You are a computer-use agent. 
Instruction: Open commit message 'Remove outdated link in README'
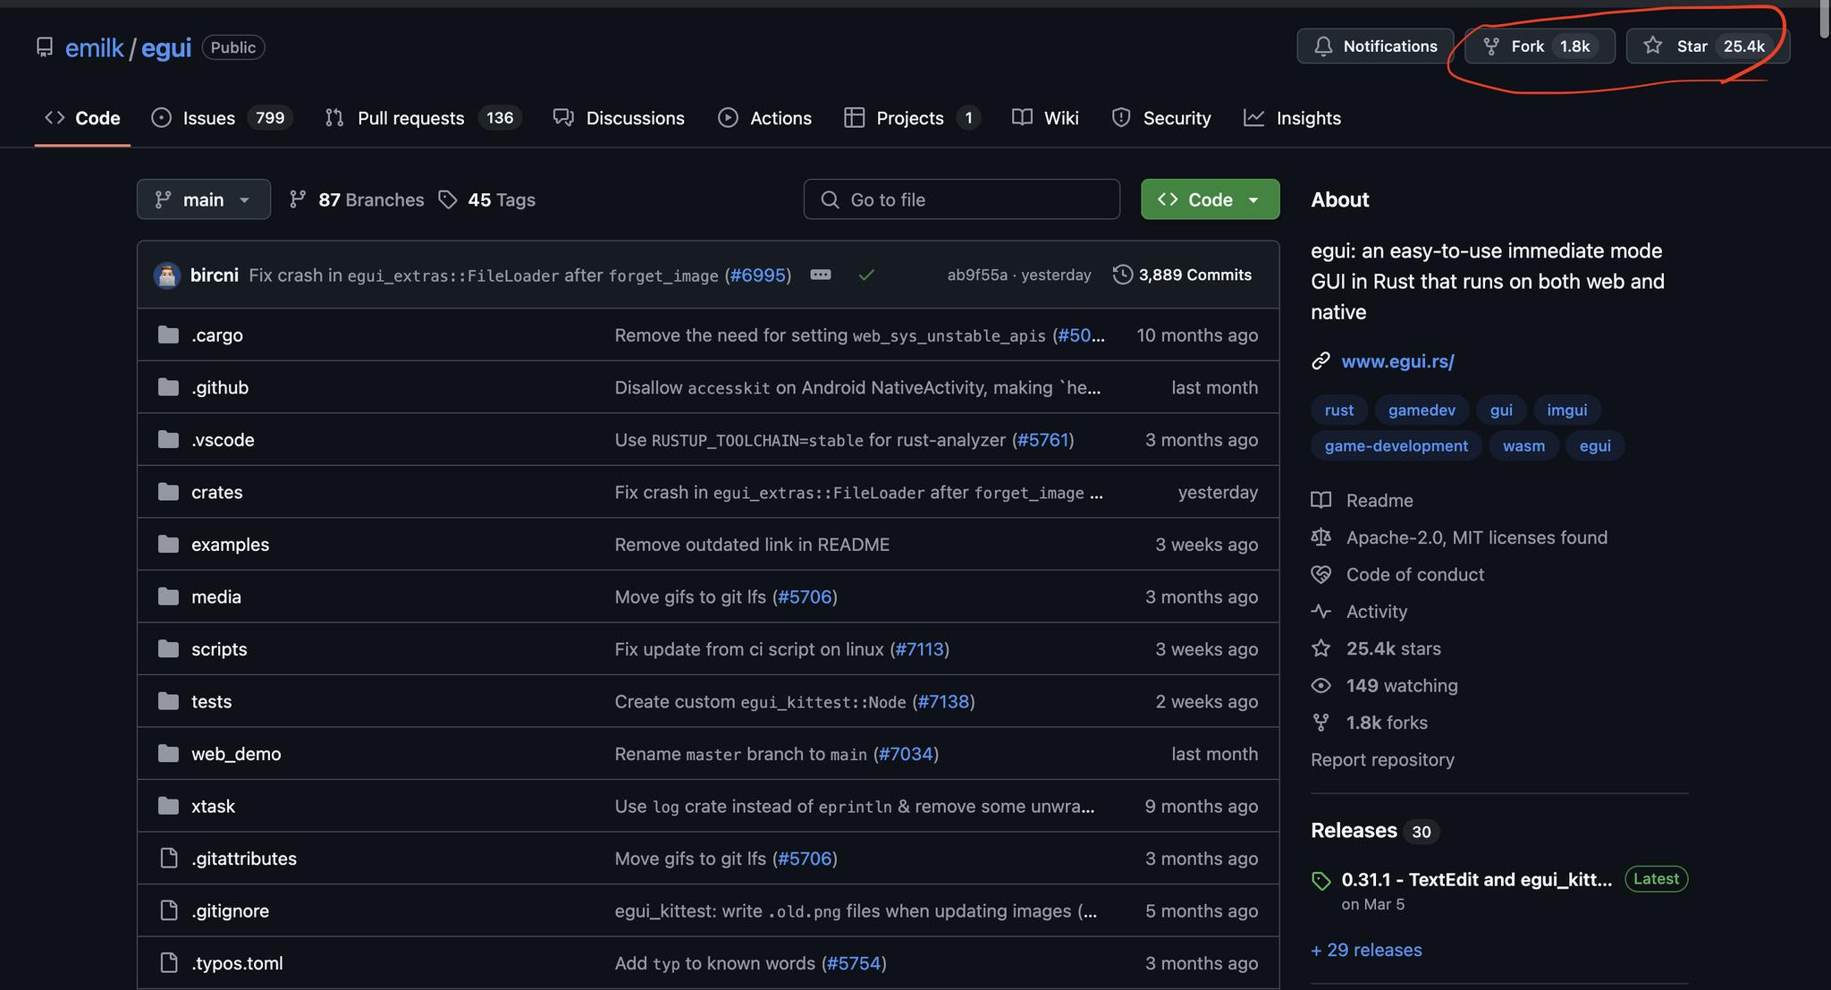point(752,545)
